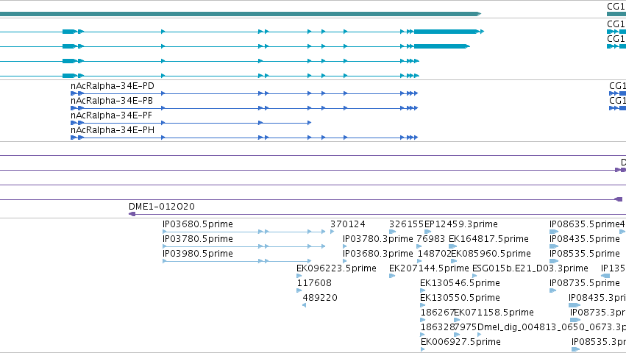
Task: Click the 489220 feature label
Action: click(x=320, y=298)
